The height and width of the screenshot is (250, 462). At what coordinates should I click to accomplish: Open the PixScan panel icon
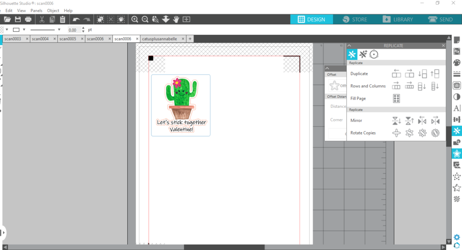[457, 51]
